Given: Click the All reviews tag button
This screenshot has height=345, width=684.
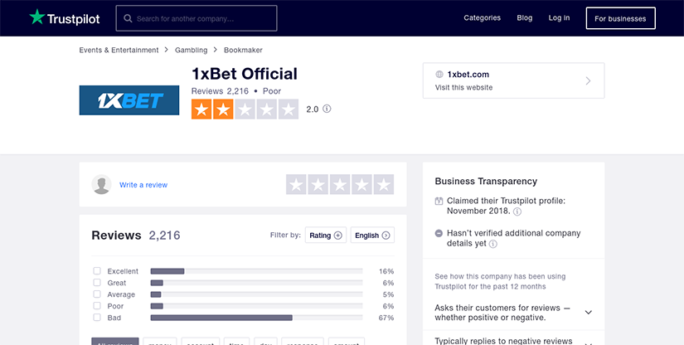Looking at the screenshot, I should [115, 342].
